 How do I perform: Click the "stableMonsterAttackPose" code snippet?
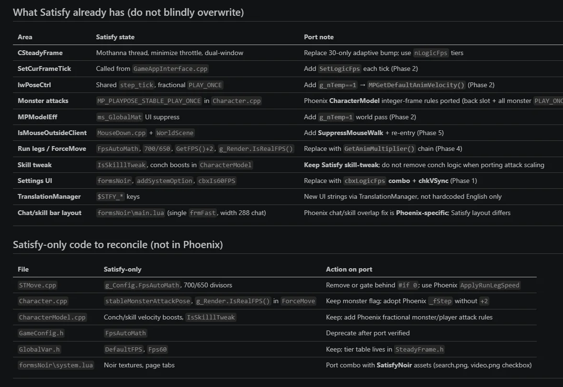148,301
